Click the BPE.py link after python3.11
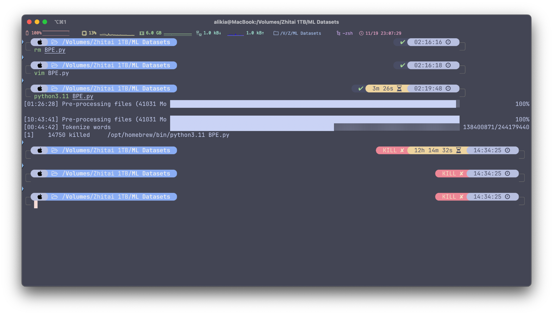The height and width of the screenshot is (315, 553). point(83,96)
